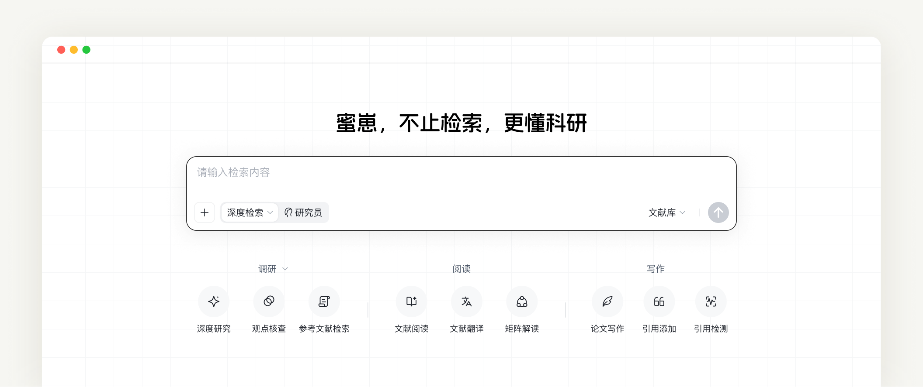The width and height of the screenshot is (923, 387).
Task: Select the 阅读 category heading
Action: 461,269
